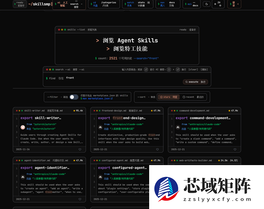This screenshot has height=209, width=264.
Task: Click star count 95.4k on skill-writer
Action: (78, 111)
